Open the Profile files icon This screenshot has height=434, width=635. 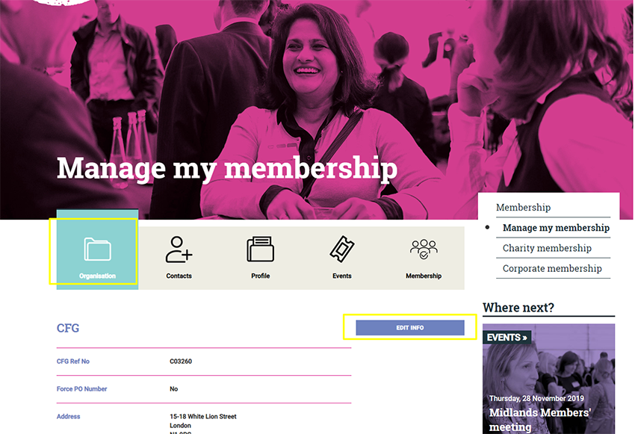(x=261, y=249)
